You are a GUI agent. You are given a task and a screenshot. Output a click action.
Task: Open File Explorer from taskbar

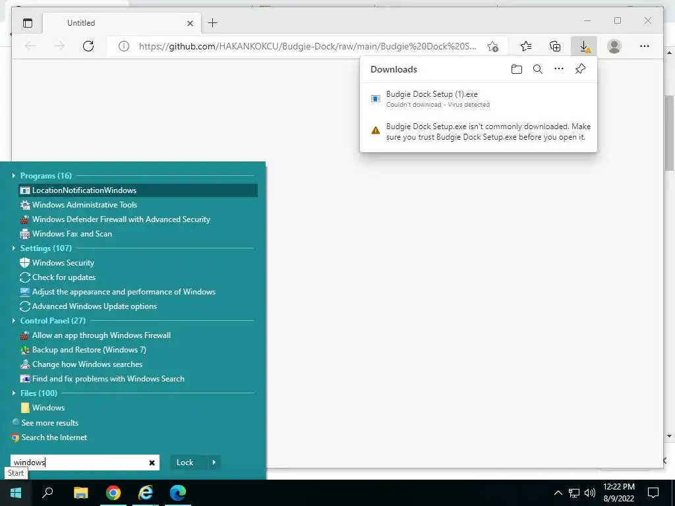click(x=80, y=493)
